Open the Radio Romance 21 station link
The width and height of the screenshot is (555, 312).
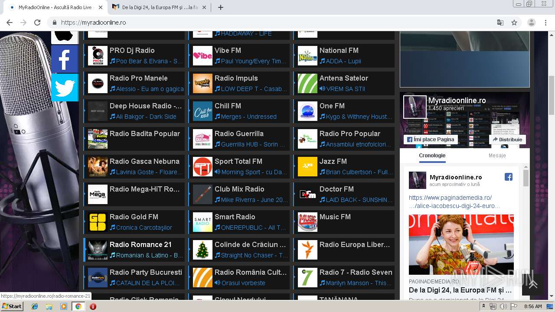140,244
